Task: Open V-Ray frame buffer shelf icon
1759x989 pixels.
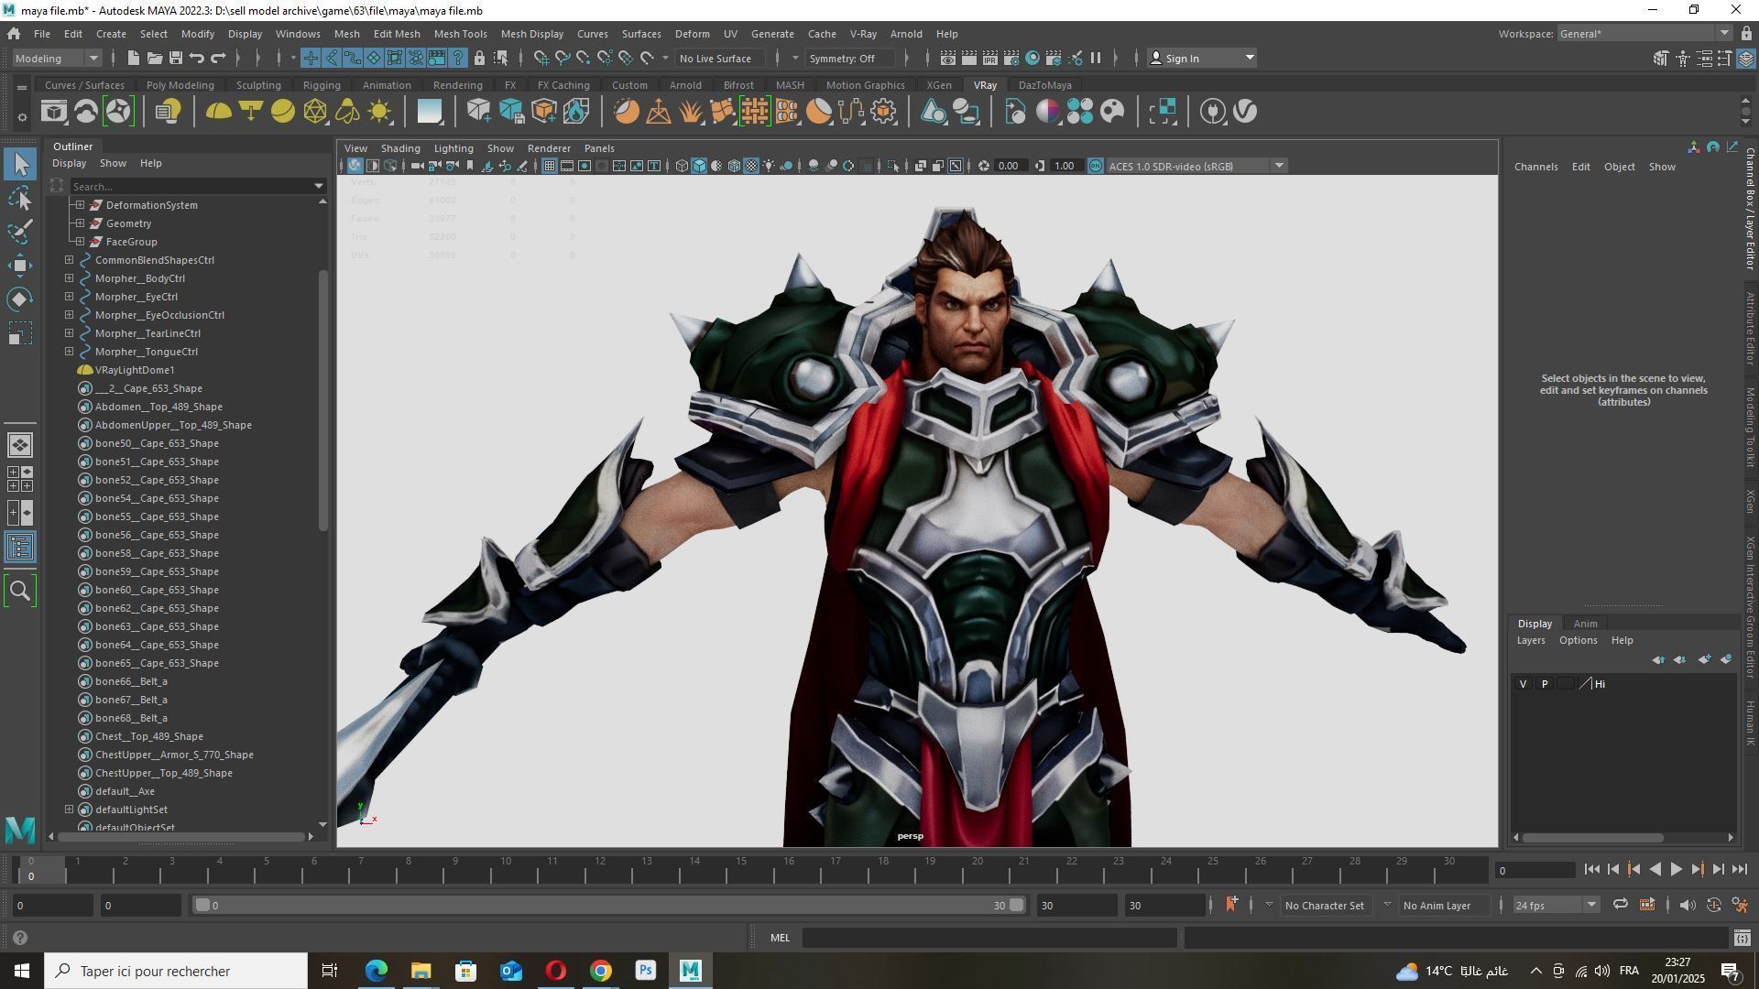Action: coord(54,112)
